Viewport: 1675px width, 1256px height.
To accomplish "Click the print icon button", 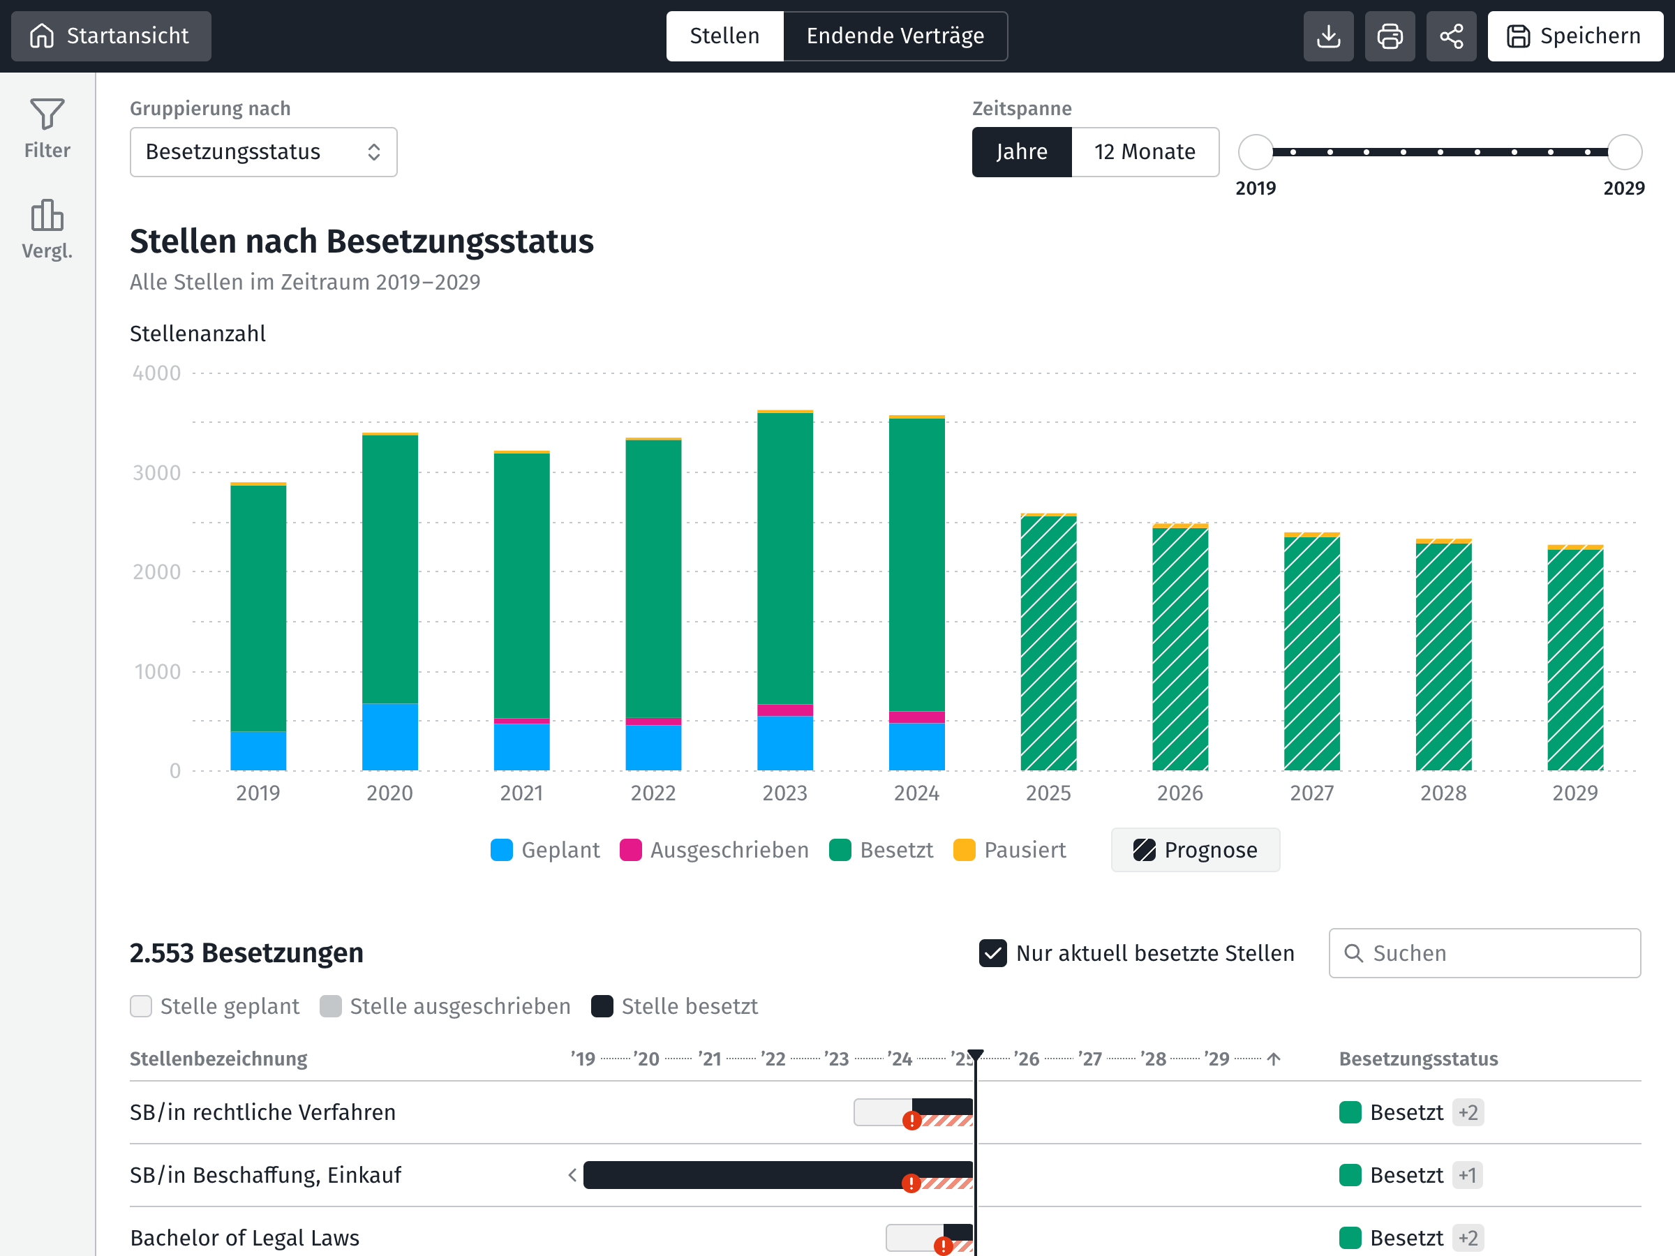I will coord(1390,36).
